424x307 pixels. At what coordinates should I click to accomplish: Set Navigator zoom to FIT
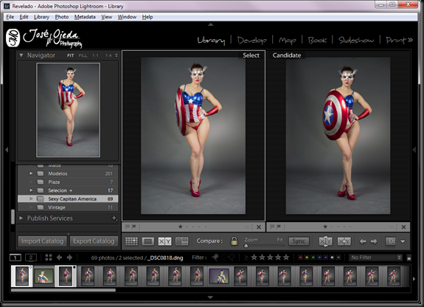tap(70, 55)
